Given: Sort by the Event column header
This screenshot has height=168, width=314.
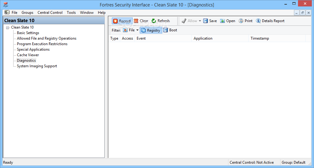Looking at the screenshot, I should pos(163,38).
